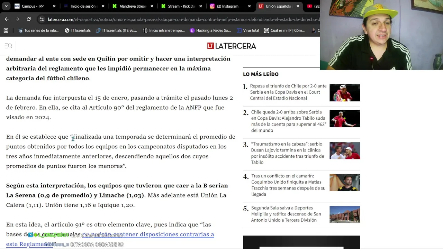Open the Tabilo thumbnail for article 2

click(345, 119)
